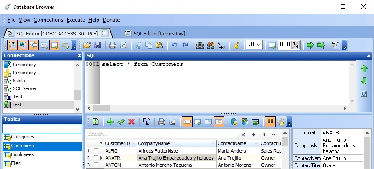
Task: Open the View menu
Action: (x=24, y=20)
